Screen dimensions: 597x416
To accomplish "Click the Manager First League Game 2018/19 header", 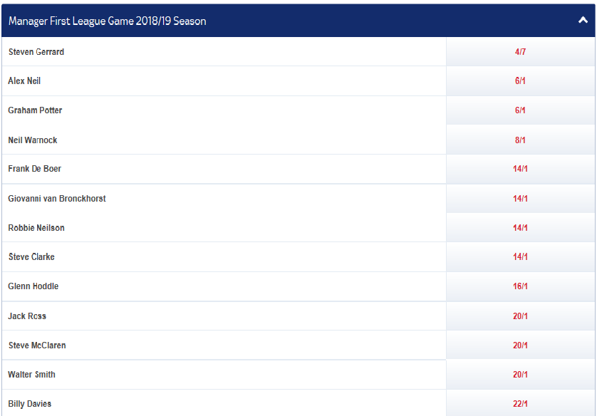I will pyautogui.click(x=107, y=21).
